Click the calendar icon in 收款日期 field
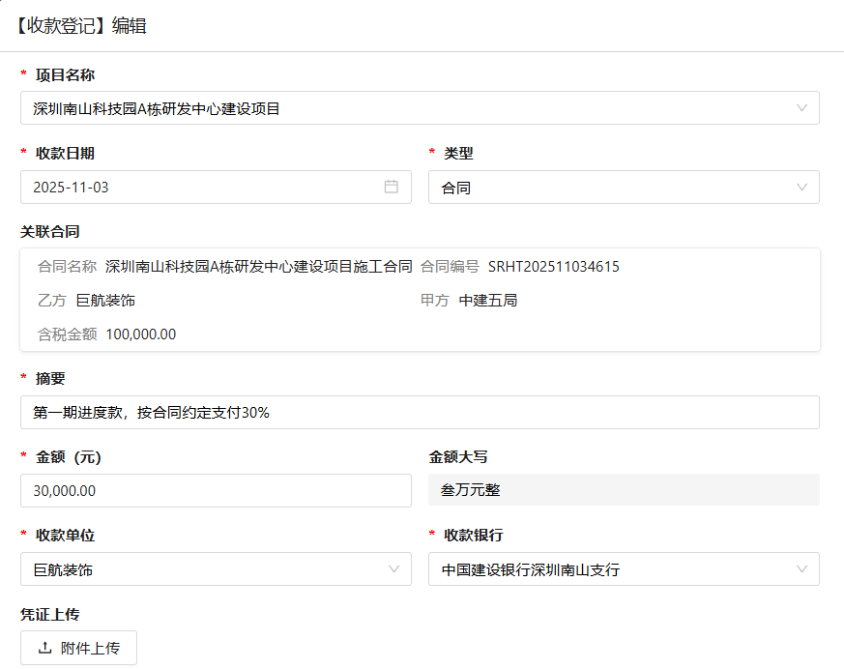This screenshot has height=669, width=844. tap(392, 187)
